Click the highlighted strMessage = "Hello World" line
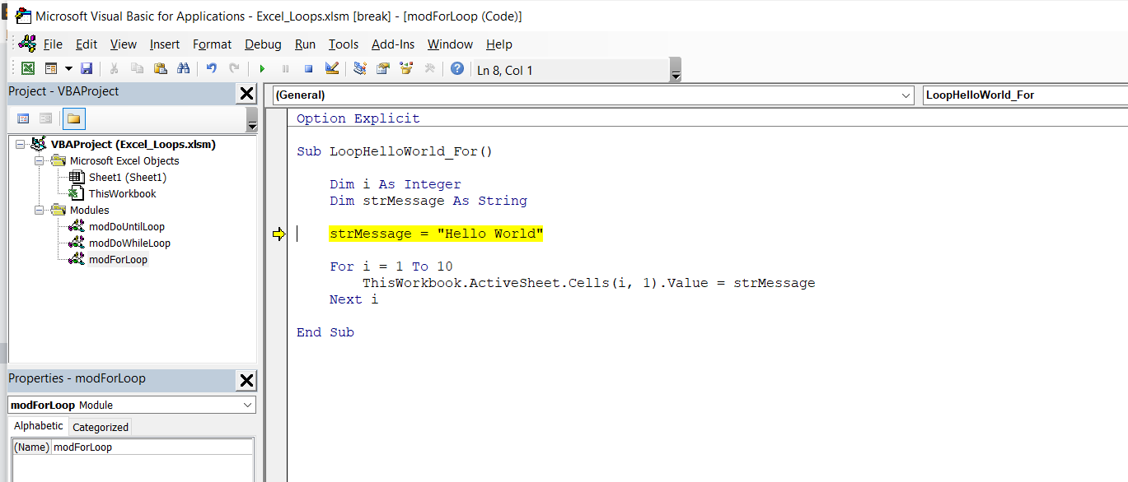The width and height of the screenshot is (1128, 482). click(x=437, y=234)
